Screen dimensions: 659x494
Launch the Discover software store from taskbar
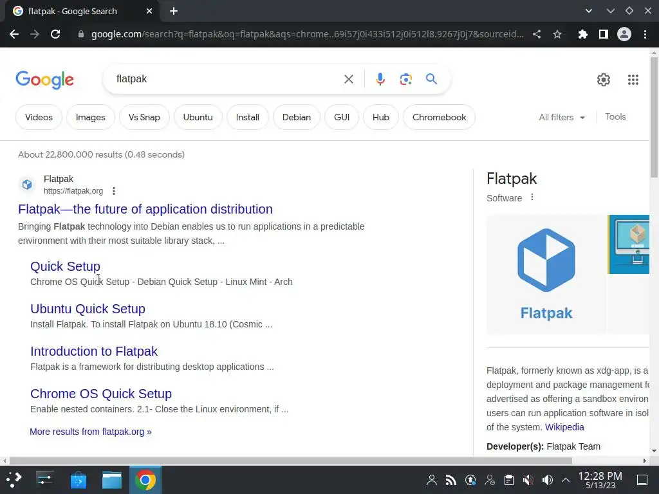point(78,480)
